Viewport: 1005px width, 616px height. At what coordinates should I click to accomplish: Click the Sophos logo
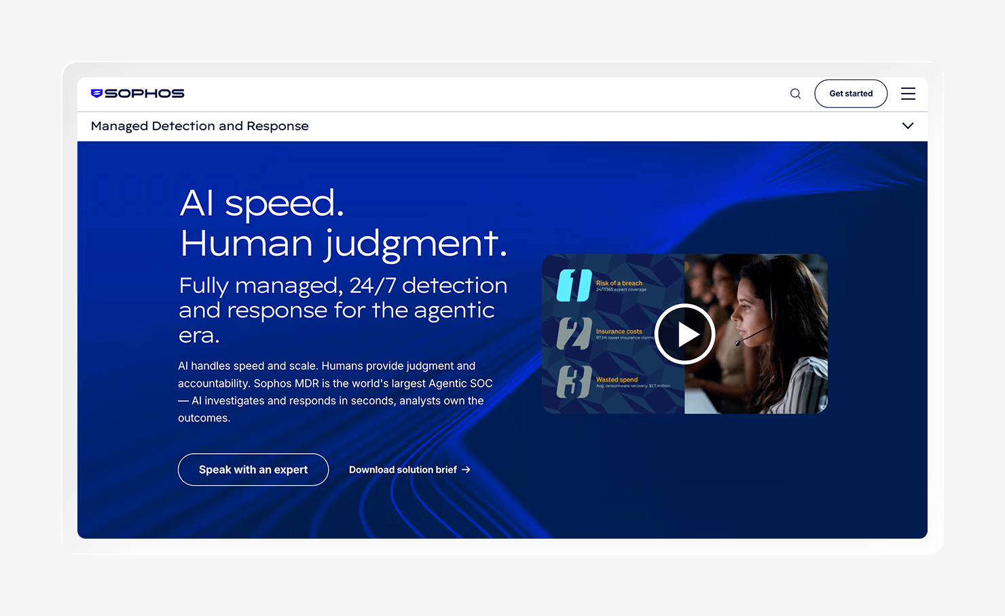click(138, 94)
